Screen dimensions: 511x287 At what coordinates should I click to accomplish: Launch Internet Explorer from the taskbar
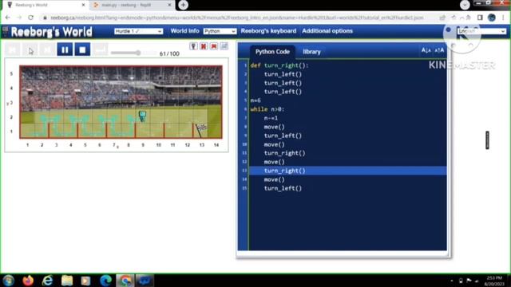click(x=48, y=281)
